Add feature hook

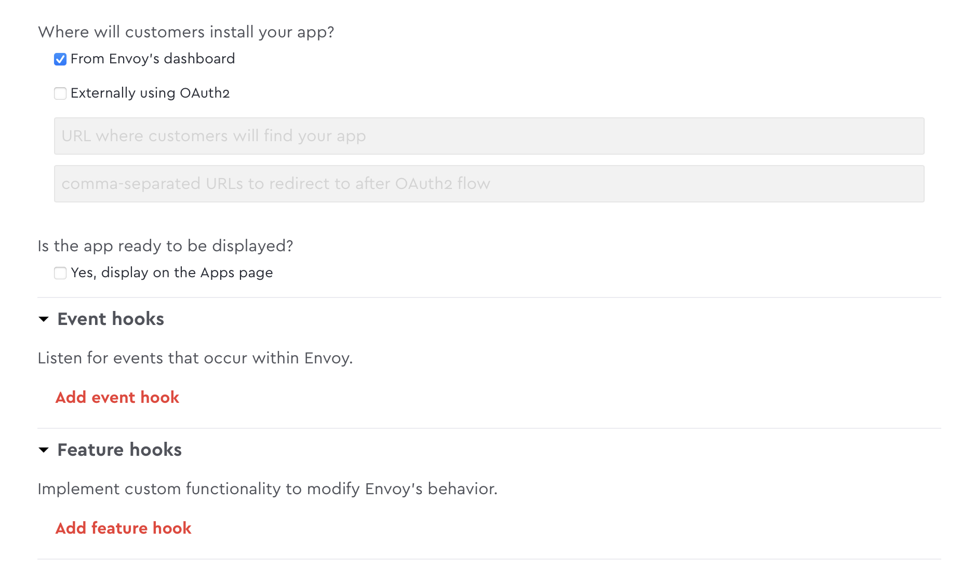124,528
